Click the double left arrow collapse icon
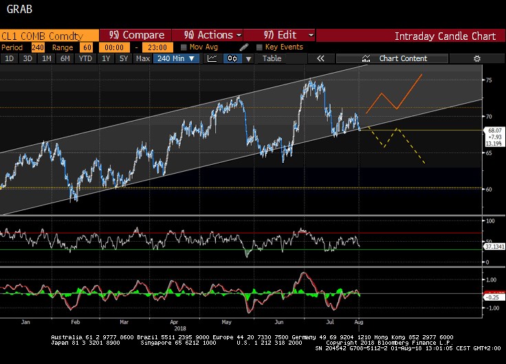Image resolution: width=506 pixels, height=364 pixels. tap(320, 58)
